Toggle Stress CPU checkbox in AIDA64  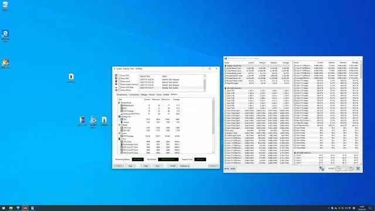tap(120, 76)
